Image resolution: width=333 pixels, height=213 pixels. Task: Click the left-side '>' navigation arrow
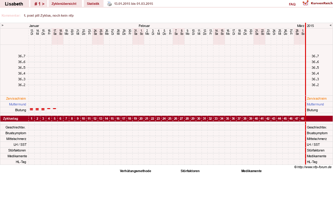coord(2,25)
